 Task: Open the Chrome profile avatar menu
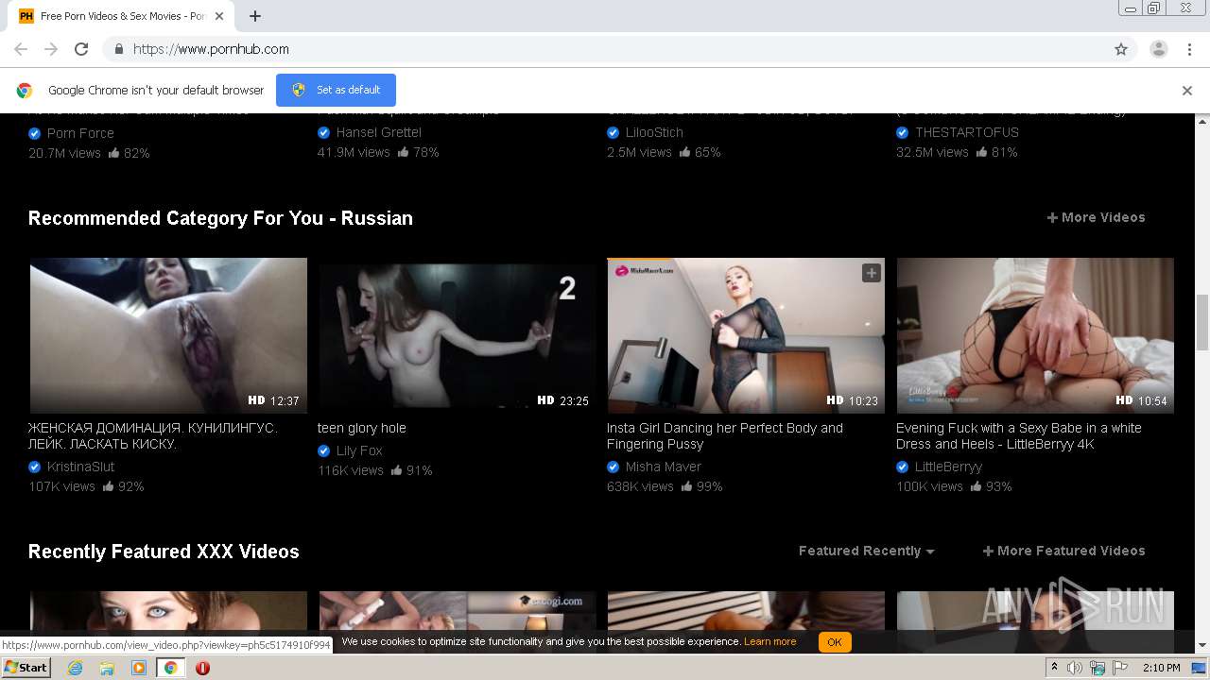[x=1158, y=49]
